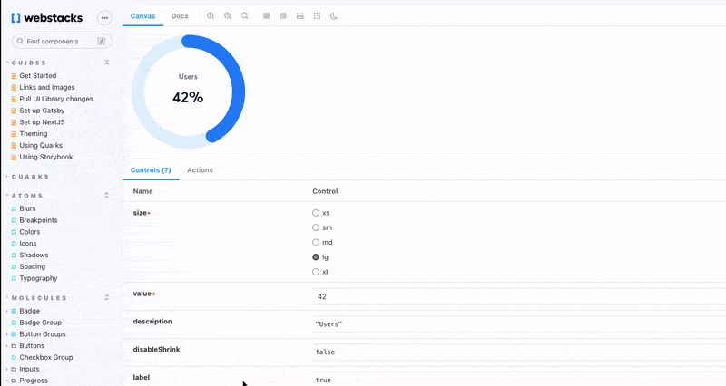Image resolution: width=726 pixels, height=386 pixels.
Task: Switch to dark mode with moon icon
Action: click(x=334, y=16)
